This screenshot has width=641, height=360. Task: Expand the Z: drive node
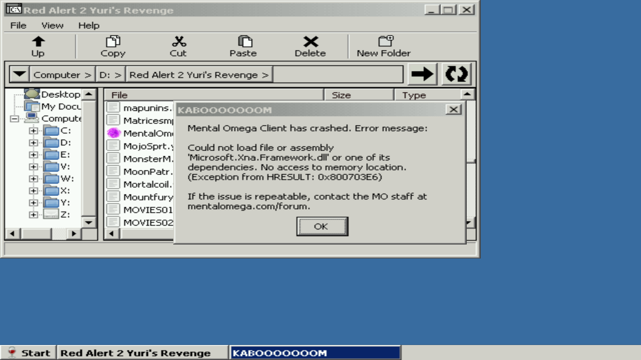point(33,214)
